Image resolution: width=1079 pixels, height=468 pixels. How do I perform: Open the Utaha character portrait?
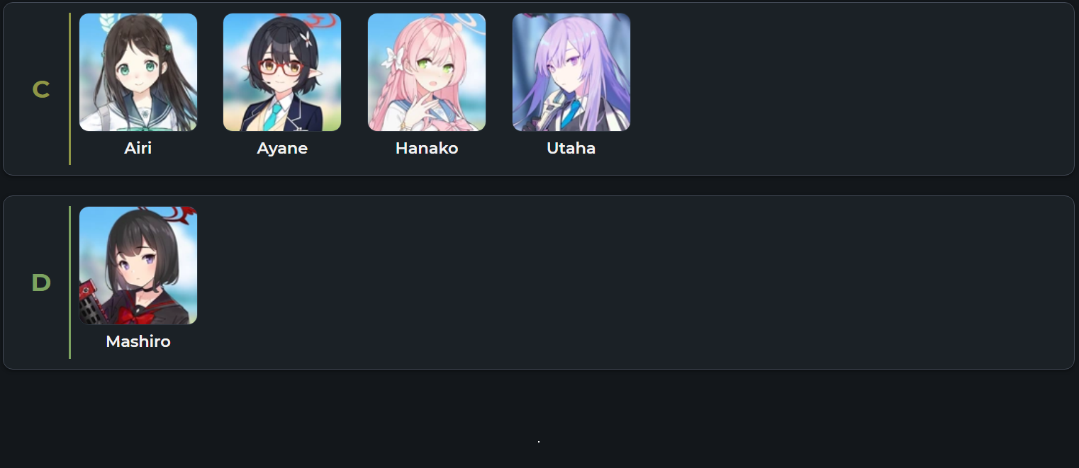click(571, 72)
